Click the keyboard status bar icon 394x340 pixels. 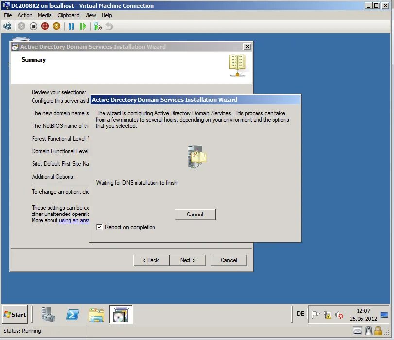[x=357, y=331]
